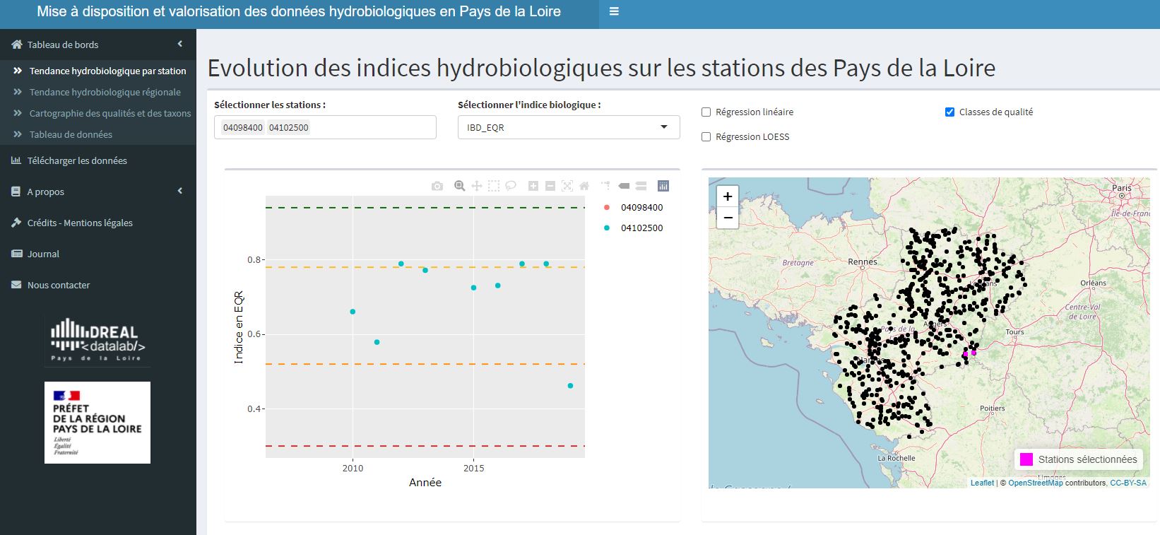This screenshot has width=1160, height=535.
Task: Select the 04102500 station tag
Action: [289, 128]
